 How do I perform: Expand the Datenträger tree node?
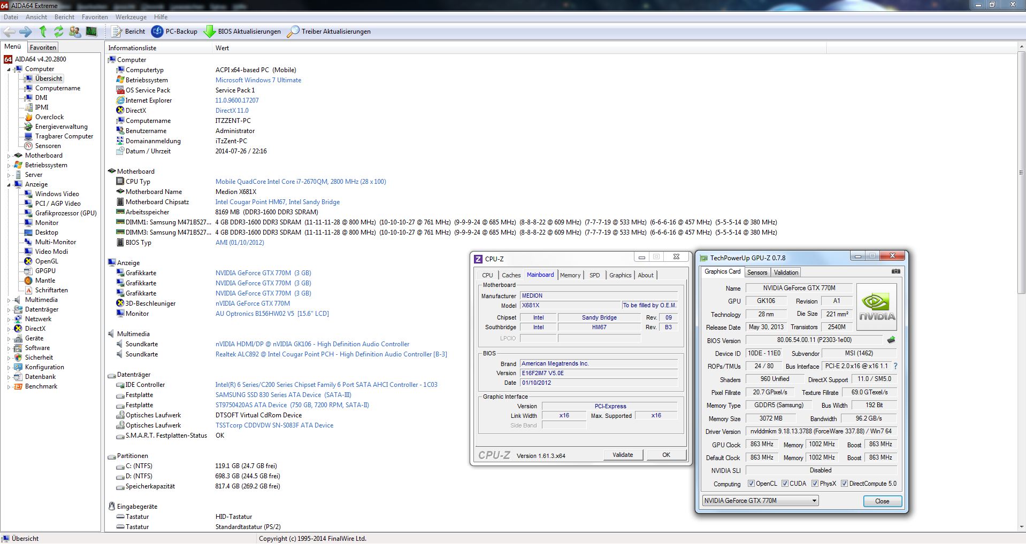9,310
